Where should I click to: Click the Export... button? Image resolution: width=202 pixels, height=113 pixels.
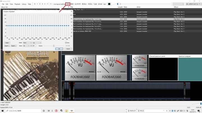pyautogui.click(x=14, y=45)
